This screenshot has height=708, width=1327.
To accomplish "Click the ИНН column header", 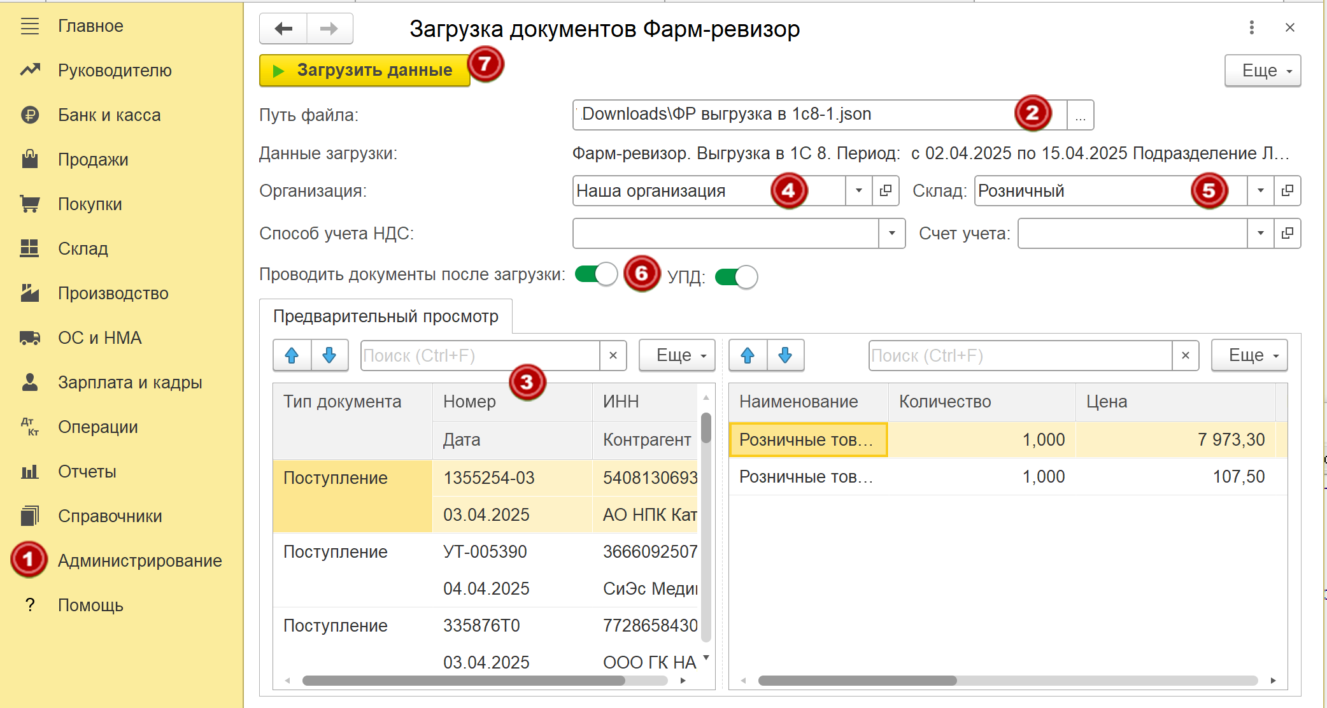I will (646, 402).
